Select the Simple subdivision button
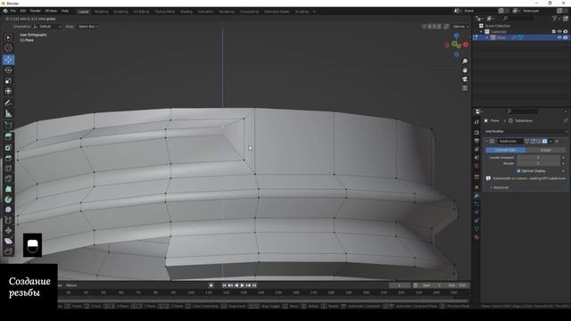The width and height of the screenshot is (571, 321). coord(545,150)
